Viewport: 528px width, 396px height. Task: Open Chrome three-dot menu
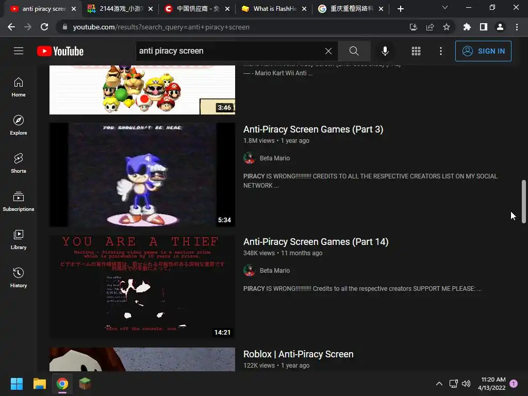point(517,27)
